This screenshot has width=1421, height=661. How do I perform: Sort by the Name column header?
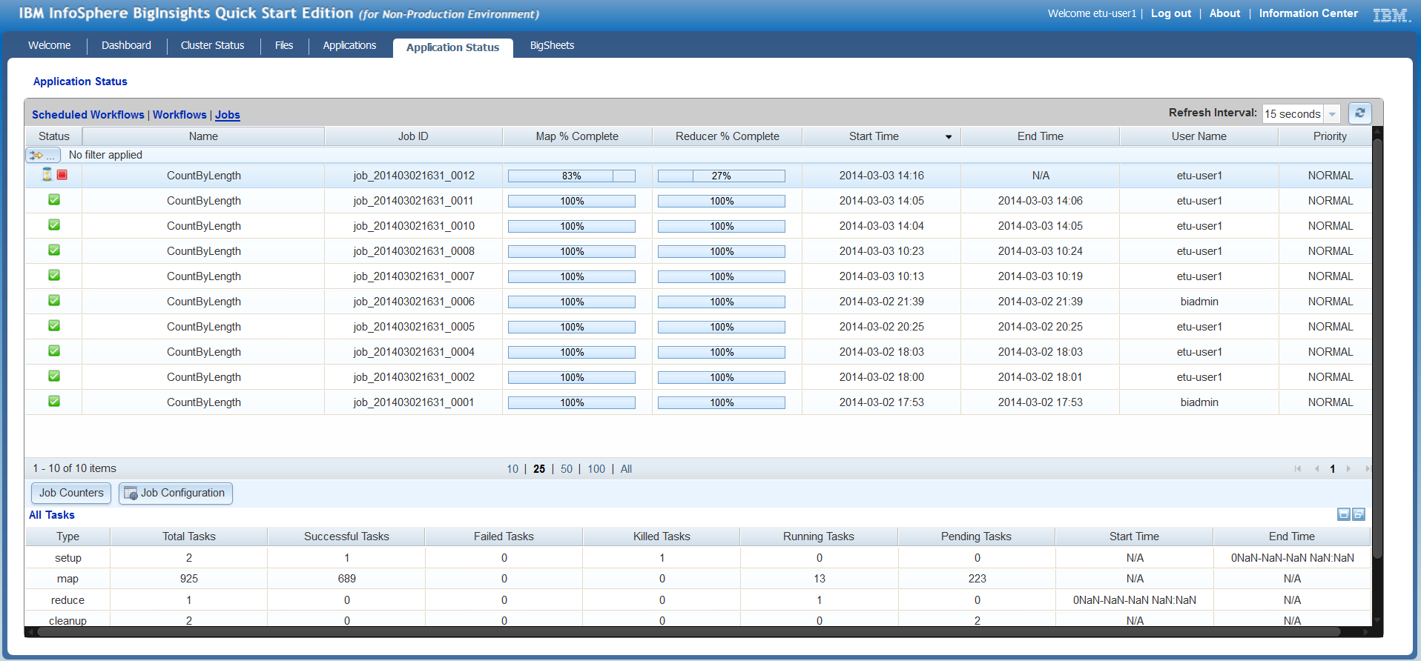[x=203, y=136]
